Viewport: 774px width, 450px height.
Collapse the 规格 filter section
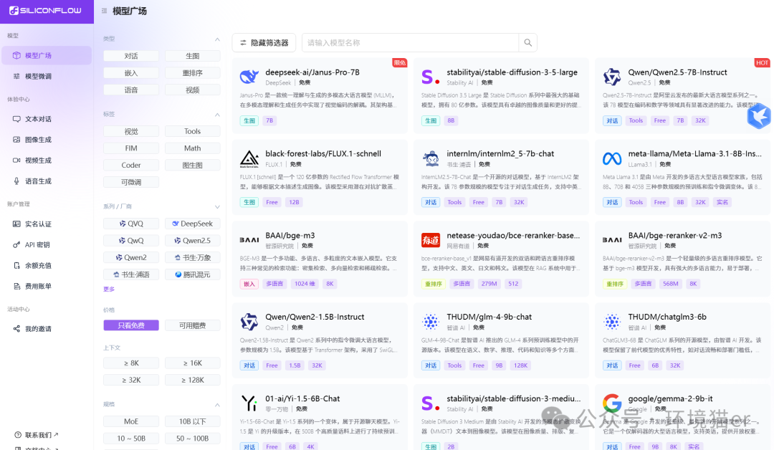(217, 405)
